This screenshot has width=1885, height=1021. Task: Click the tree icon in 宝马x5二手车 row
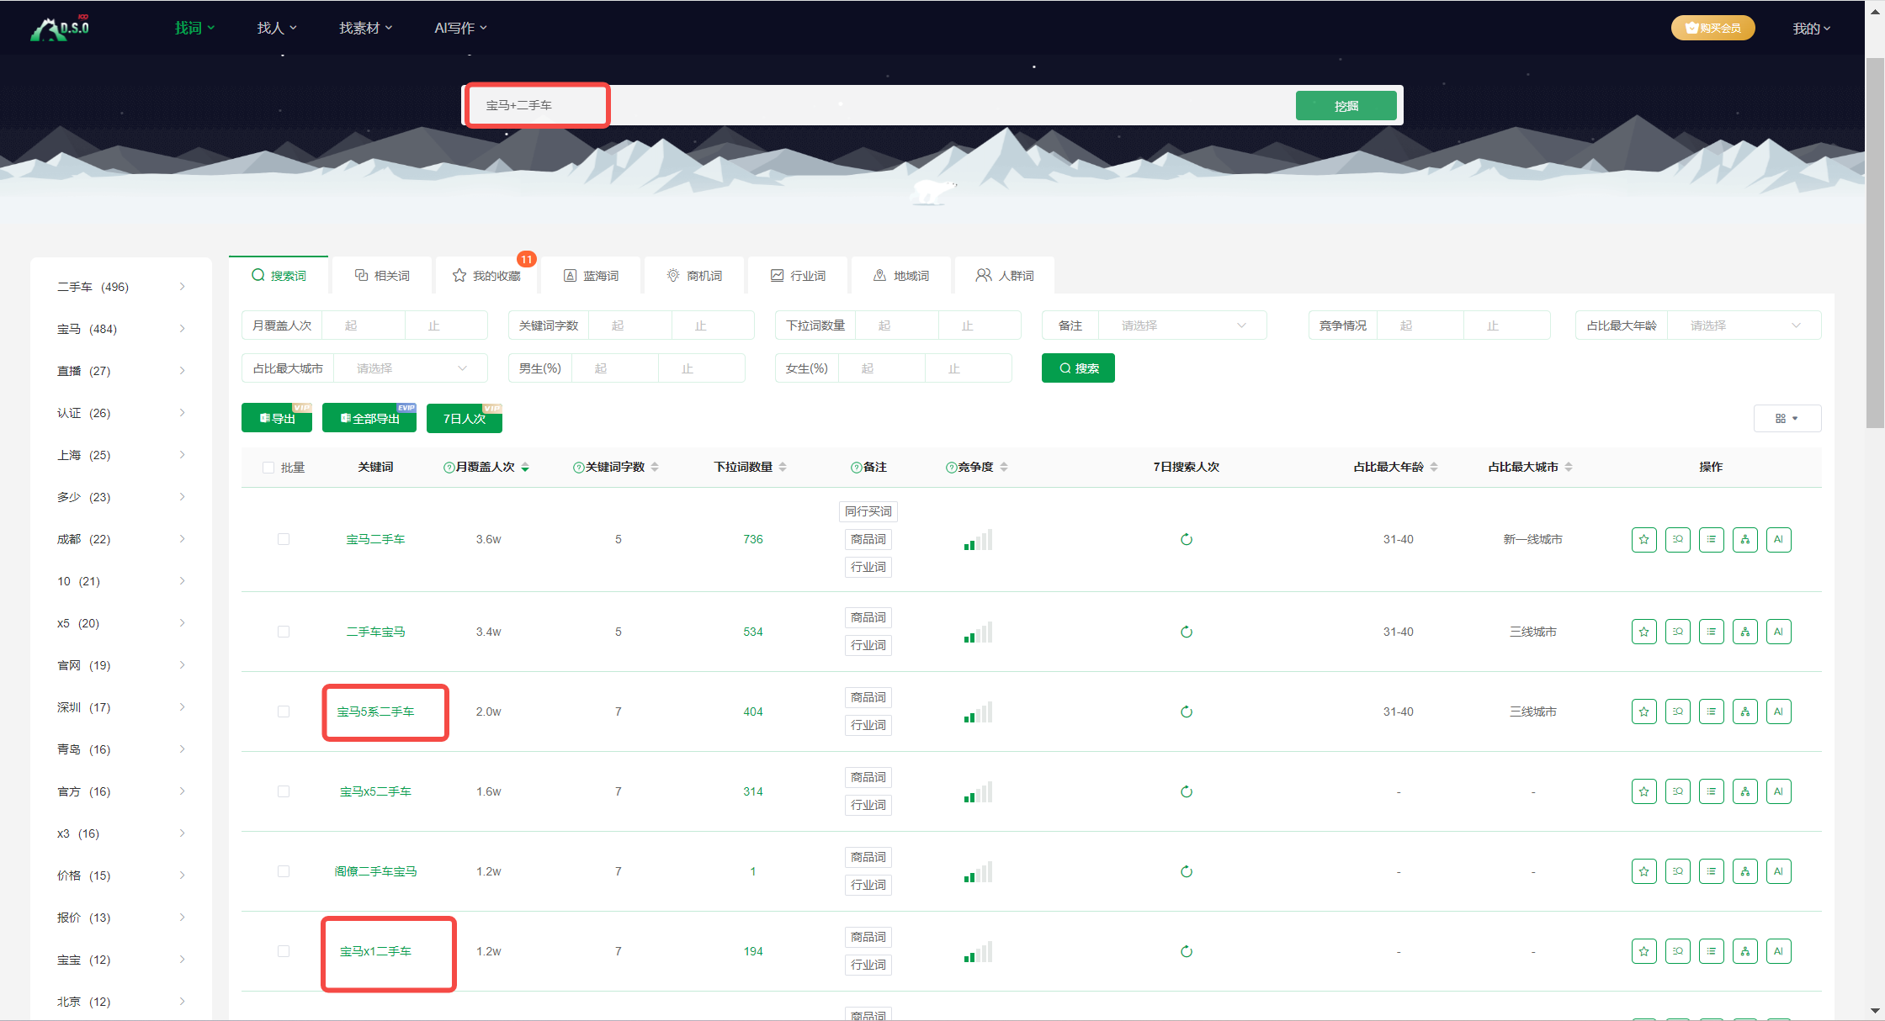(1744, 791)
